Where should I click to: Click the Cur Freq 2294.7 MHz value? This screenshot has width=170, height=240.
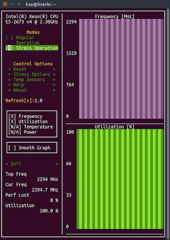[45, 190]
